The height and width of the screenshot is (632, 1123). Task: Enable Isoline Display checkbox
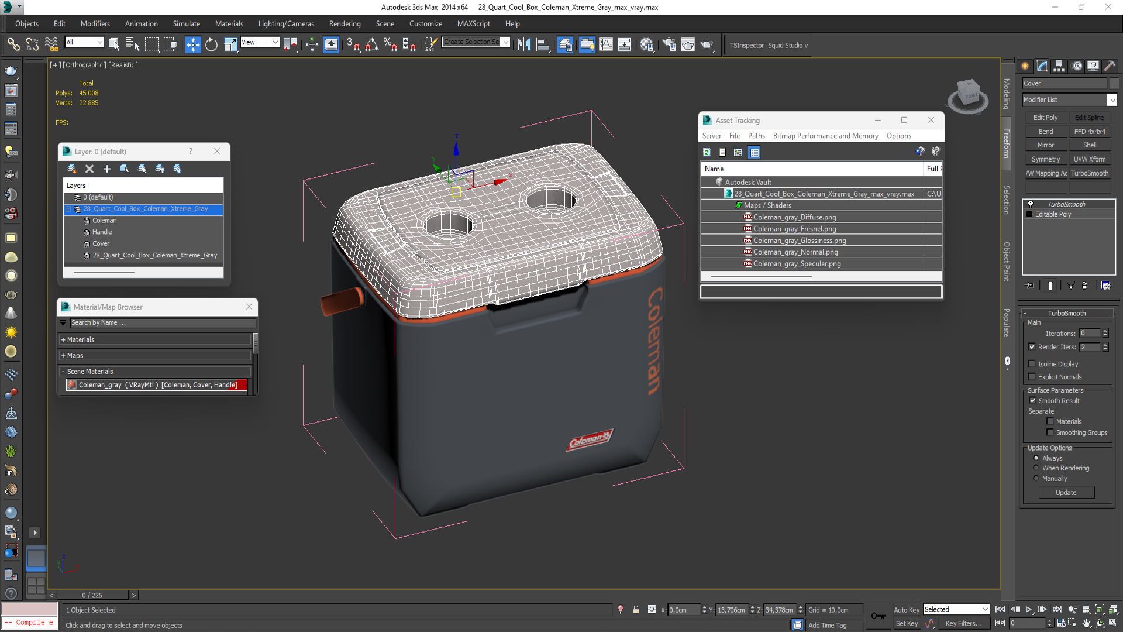pyautogui.click(x=1032, y=363)
